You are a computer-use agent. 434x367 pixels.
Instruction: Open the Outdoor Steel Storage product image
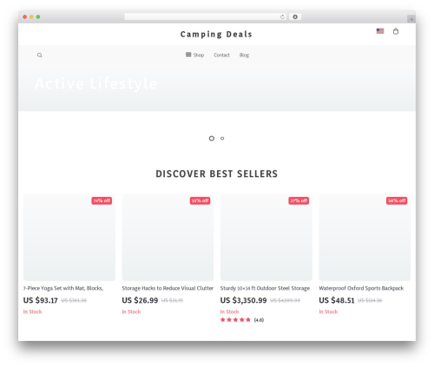(266, 237)
